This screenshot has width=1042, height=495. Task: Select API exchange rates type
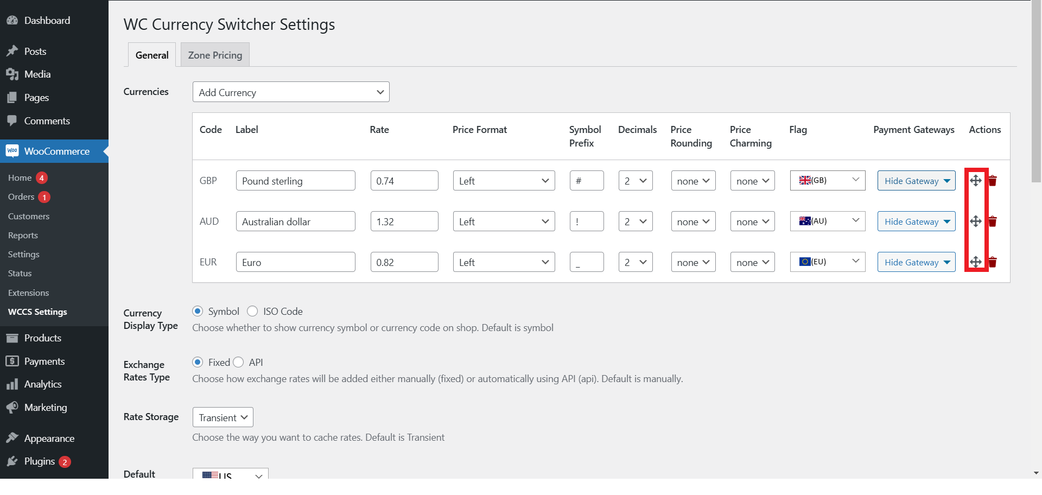[238, 362]
